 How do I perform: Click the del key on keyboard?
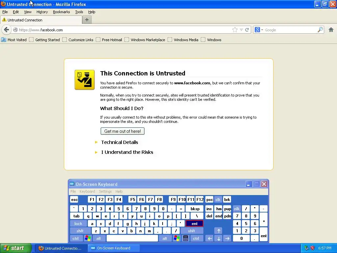(209, 216)
